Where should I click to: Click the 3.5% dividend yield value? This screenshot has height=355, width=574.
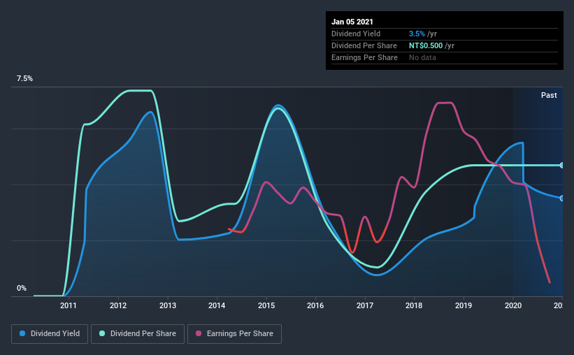tap(417, 34)
